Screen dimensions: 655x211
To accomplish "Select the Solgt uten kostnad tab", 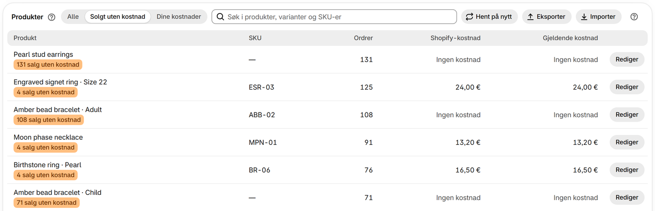I will click(118, 17).
